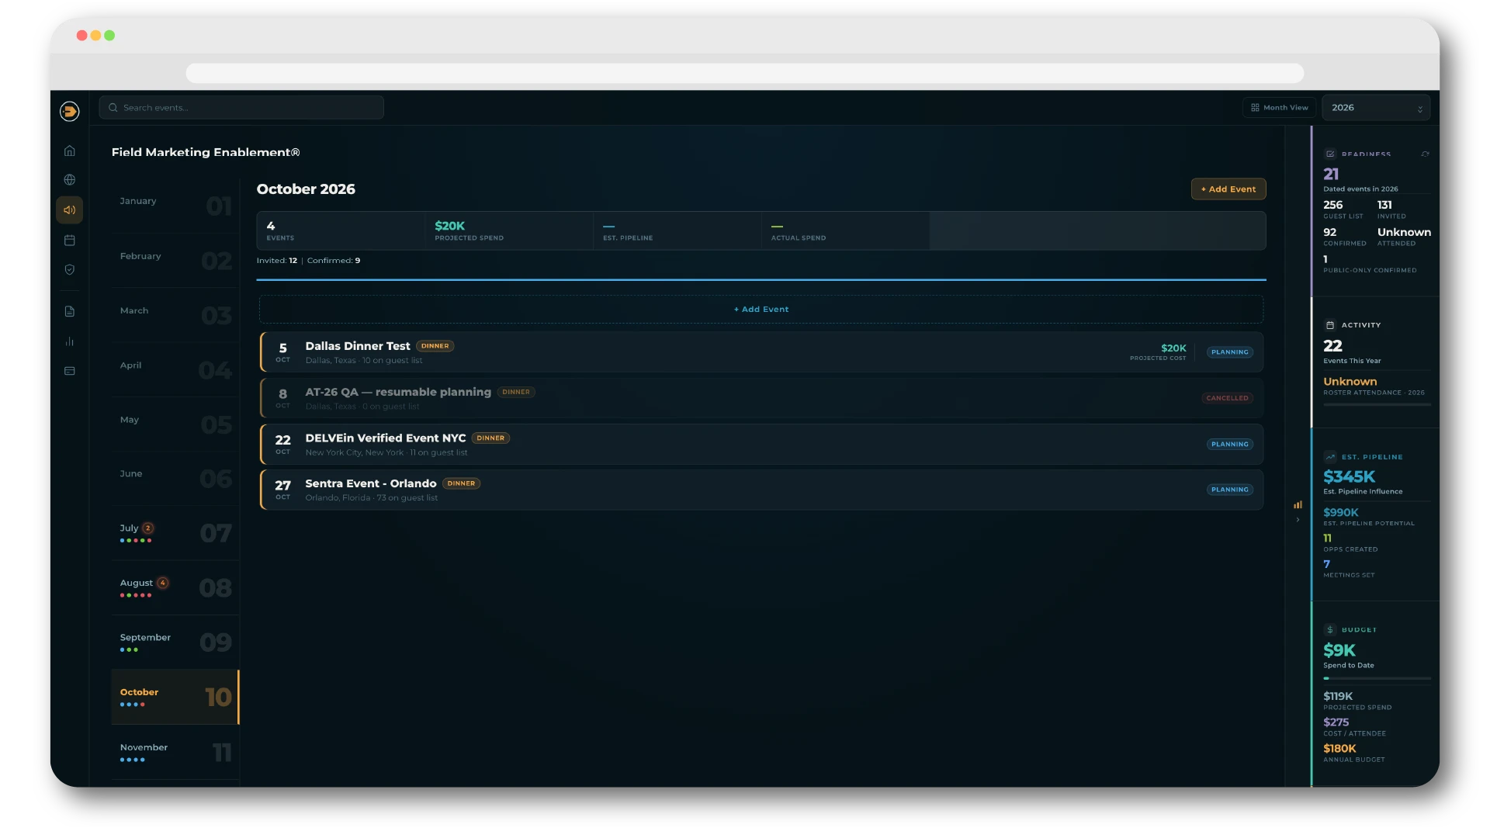The height and width of the screenshot is (838, 1490).
Task: Click the dashed Add Event row
Action: pyautogui.click(x=761, y=309)
